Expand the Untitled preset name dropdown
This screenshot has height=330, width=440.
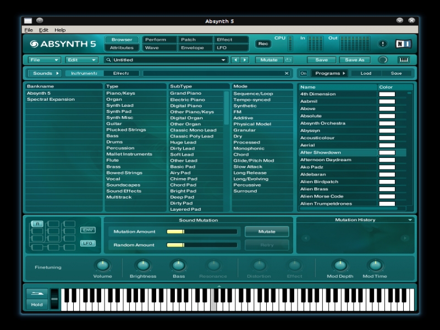(223, 60)
